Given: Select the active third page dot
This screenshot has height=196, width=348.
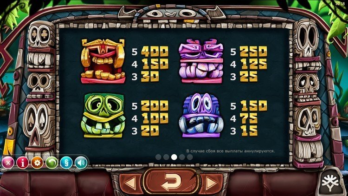Looking at the screenshot, I should [x=174, y=157].
